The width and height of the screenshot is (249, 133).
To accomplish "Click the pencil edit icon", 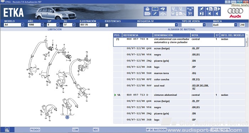I will [x=155, y=14].
